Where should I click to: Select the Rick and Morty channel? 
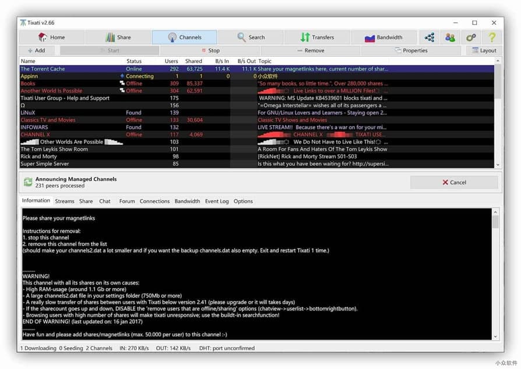click(256, 157)
